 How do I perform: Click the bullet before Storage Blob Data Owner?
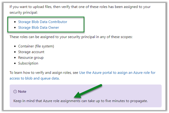(15, 27)
